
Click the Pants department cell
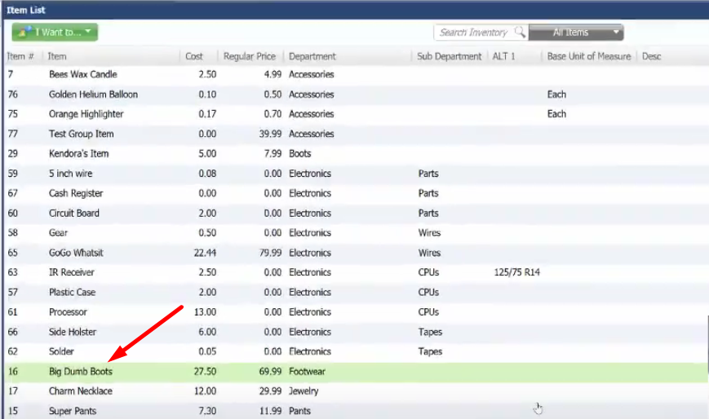299,411
